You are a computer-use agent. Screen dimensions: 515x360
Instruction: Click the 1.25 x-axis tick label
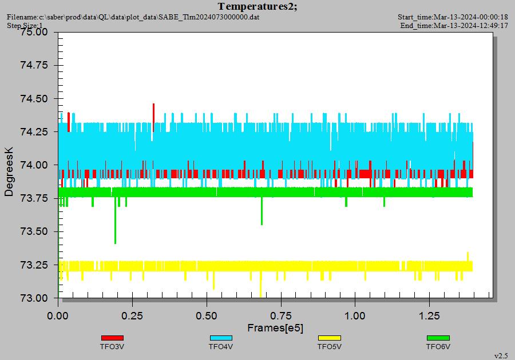[429, 316]
